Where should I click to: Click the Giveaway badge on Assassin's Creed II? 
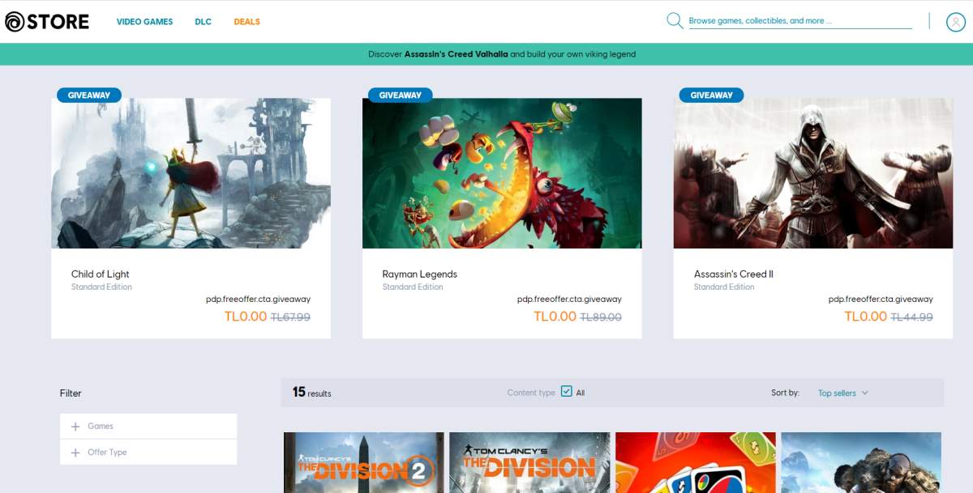712,95
